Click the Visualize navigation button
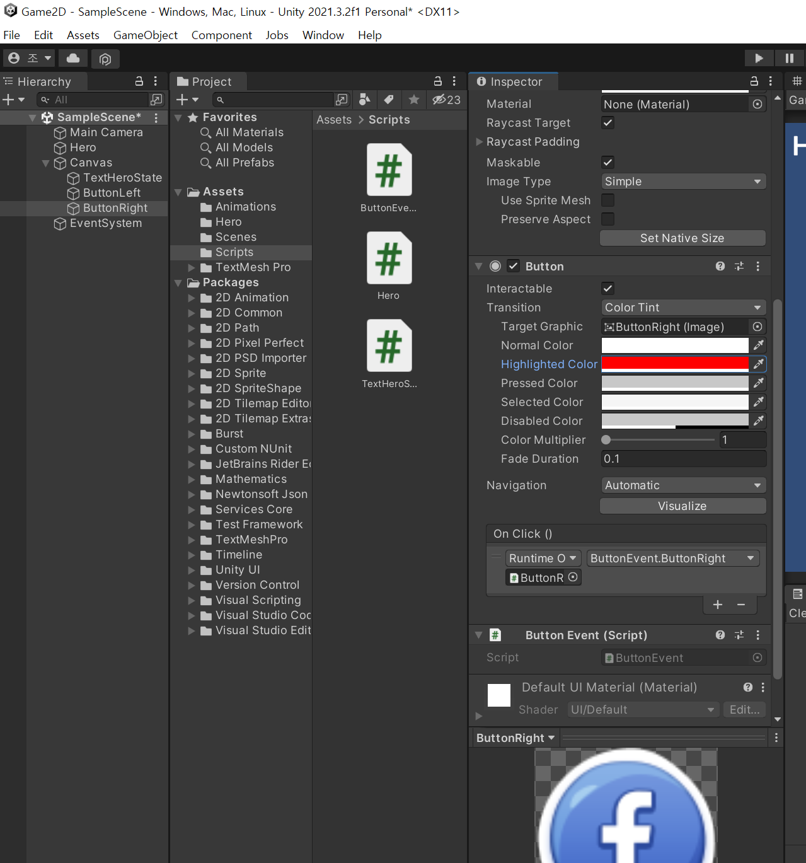 coord(682,506)
